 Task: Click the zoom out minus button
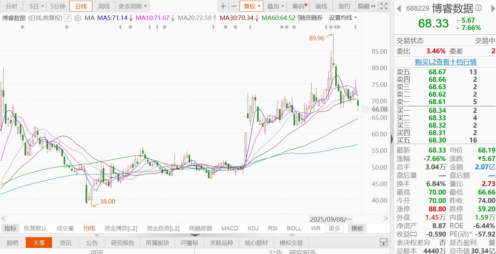(x=234, y=6)
